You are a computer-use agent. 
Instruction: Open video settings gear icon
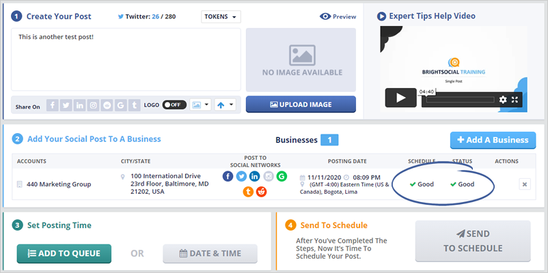coord(503,100)
